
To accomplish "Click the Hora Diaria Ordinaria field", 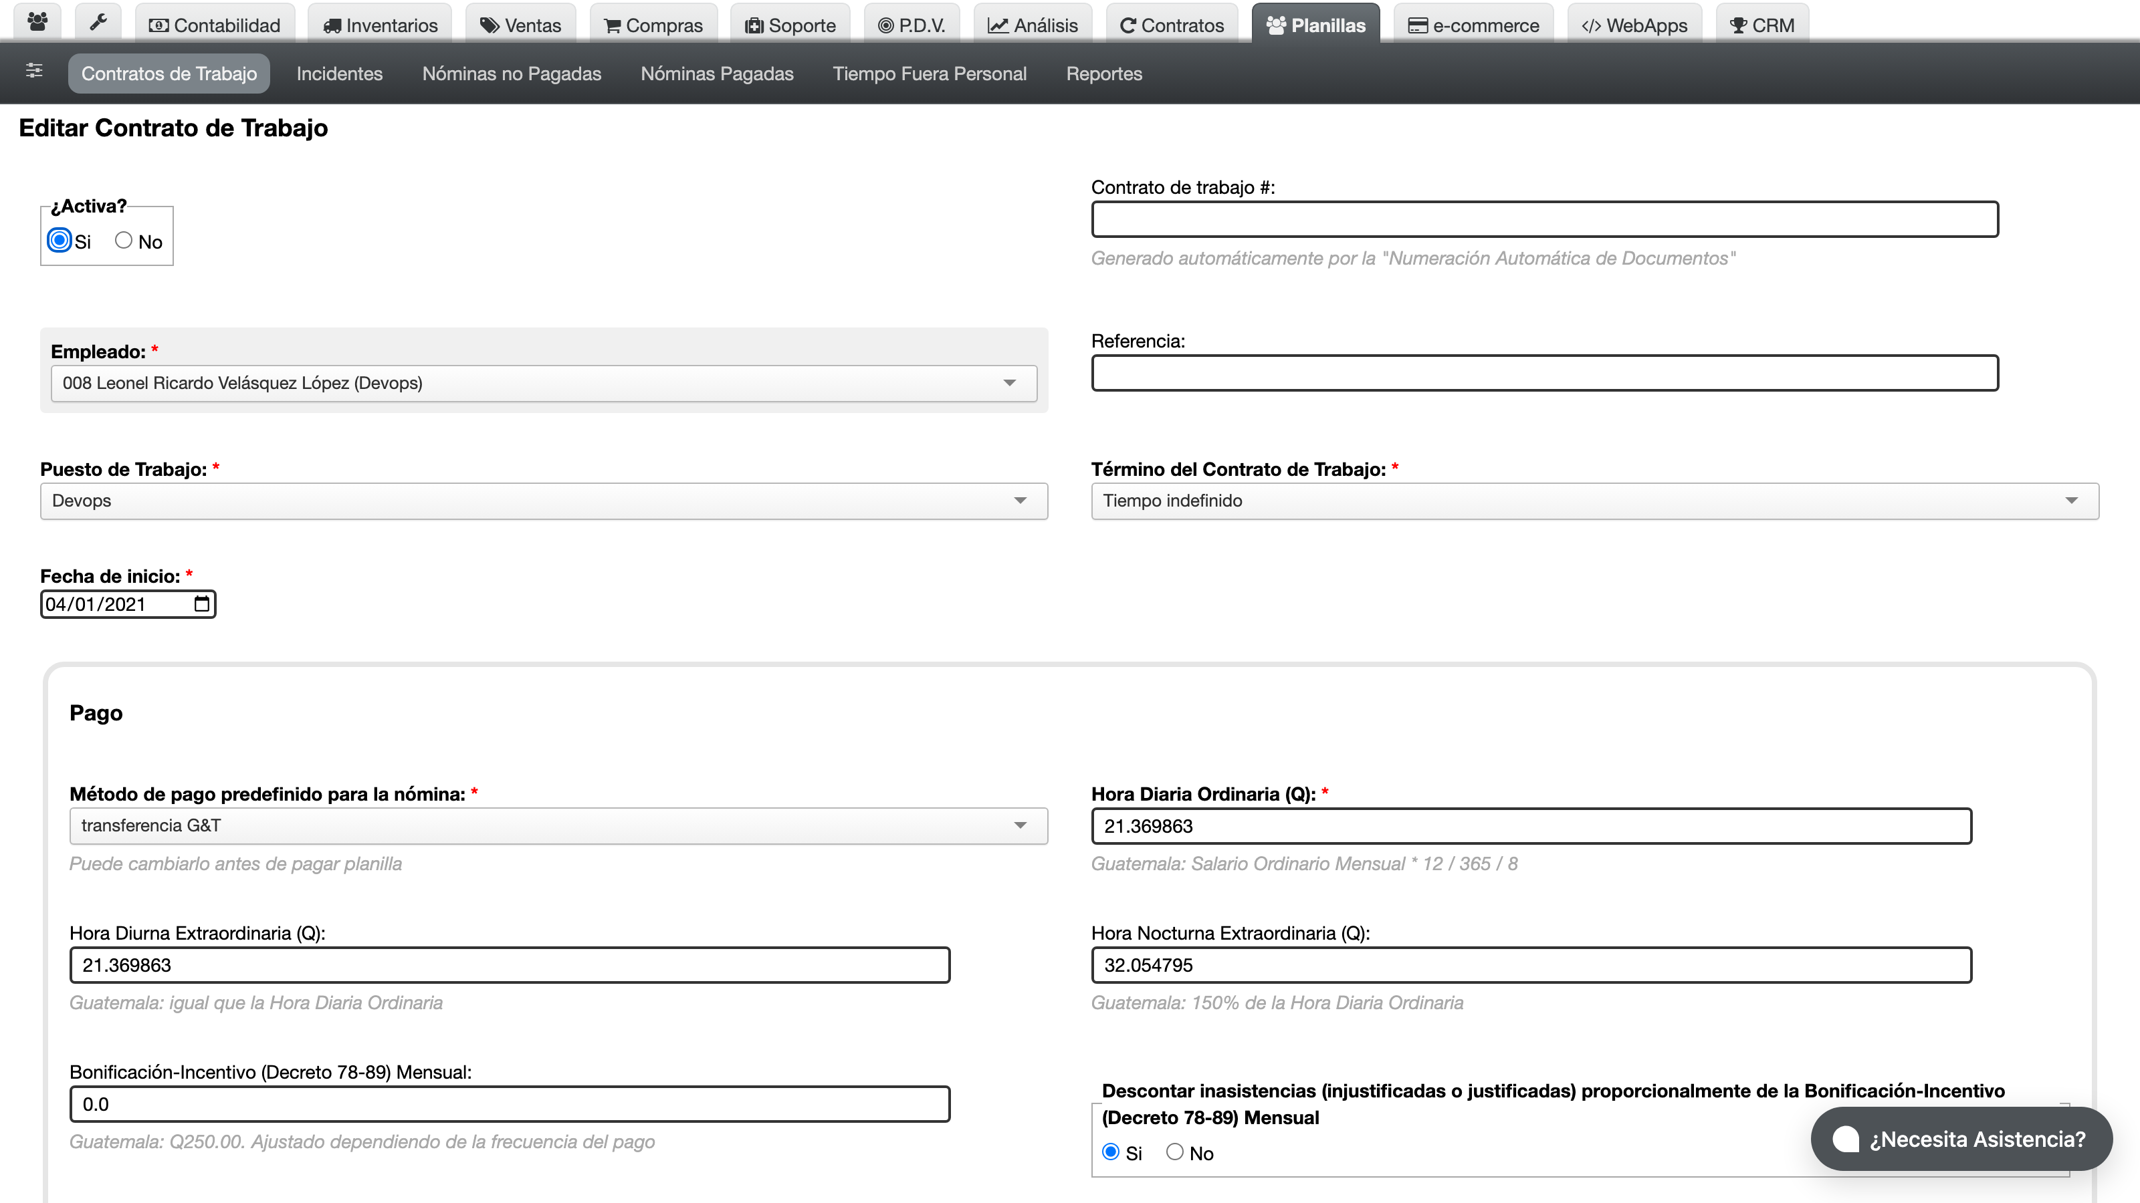I will pyautogui.click(x=1532, y=826).
